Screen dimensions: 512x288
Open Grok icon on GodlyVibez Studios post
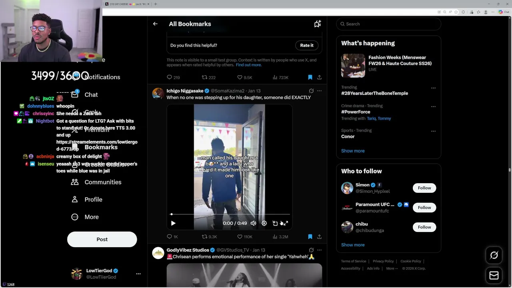point(311,250)
